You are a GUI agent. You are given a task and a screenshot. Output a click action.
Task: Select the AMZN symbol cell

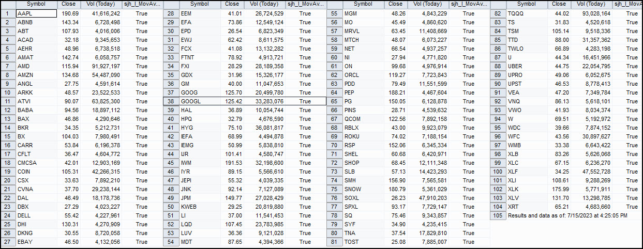pyautogui.click(x=37, y=75)
